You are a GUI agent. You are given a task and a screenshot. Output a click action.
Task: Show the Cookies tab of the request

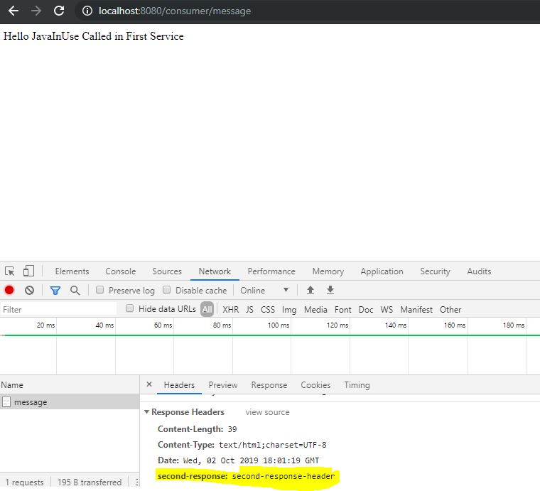click(x=315, y=385)
